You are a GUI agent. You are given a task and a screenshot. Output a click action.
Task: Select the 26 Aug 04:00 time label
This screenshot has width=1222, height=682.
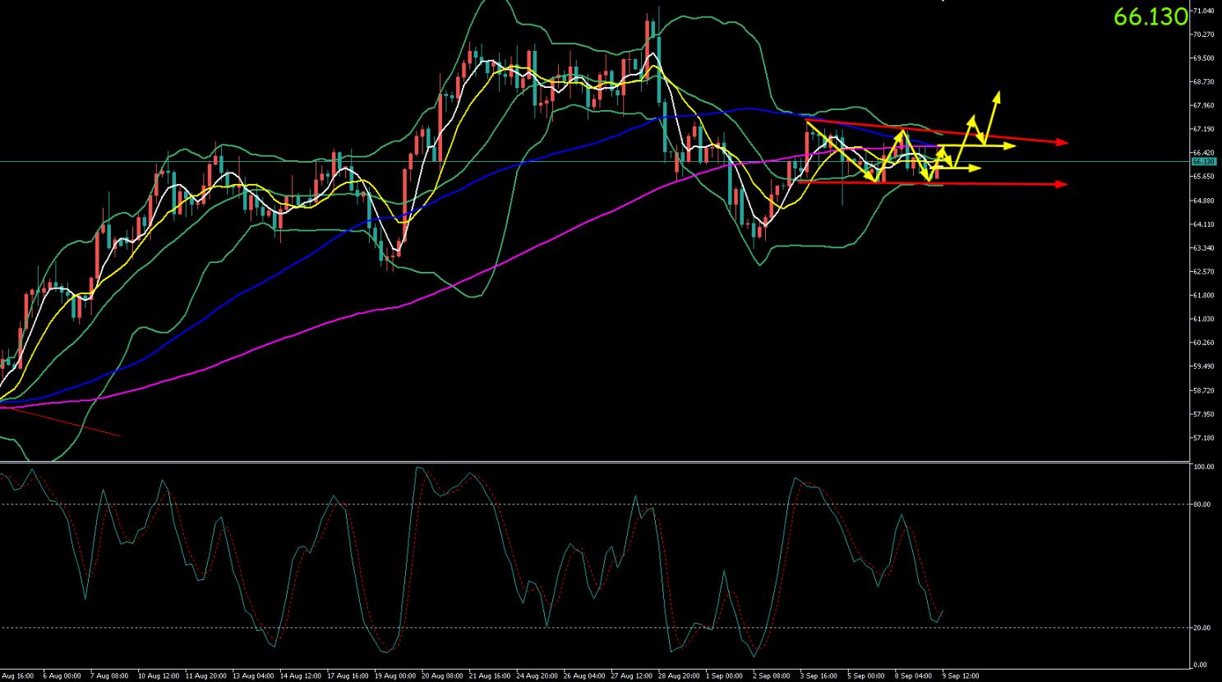[x=584, y=676]
